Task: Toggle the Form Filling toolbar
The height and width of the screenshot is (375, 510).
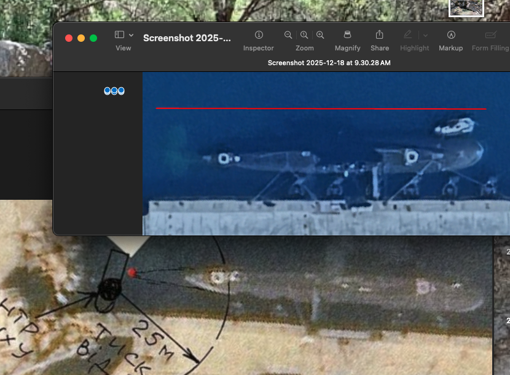Action: [x=490, y=36]
